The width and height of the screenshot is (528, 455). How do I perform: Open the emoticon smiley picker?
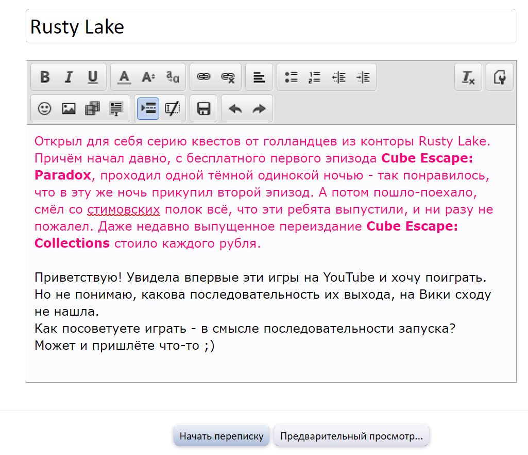(44, 109)
